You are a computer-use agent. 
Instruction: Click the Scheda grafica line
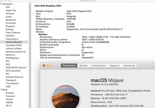point(117,106)
